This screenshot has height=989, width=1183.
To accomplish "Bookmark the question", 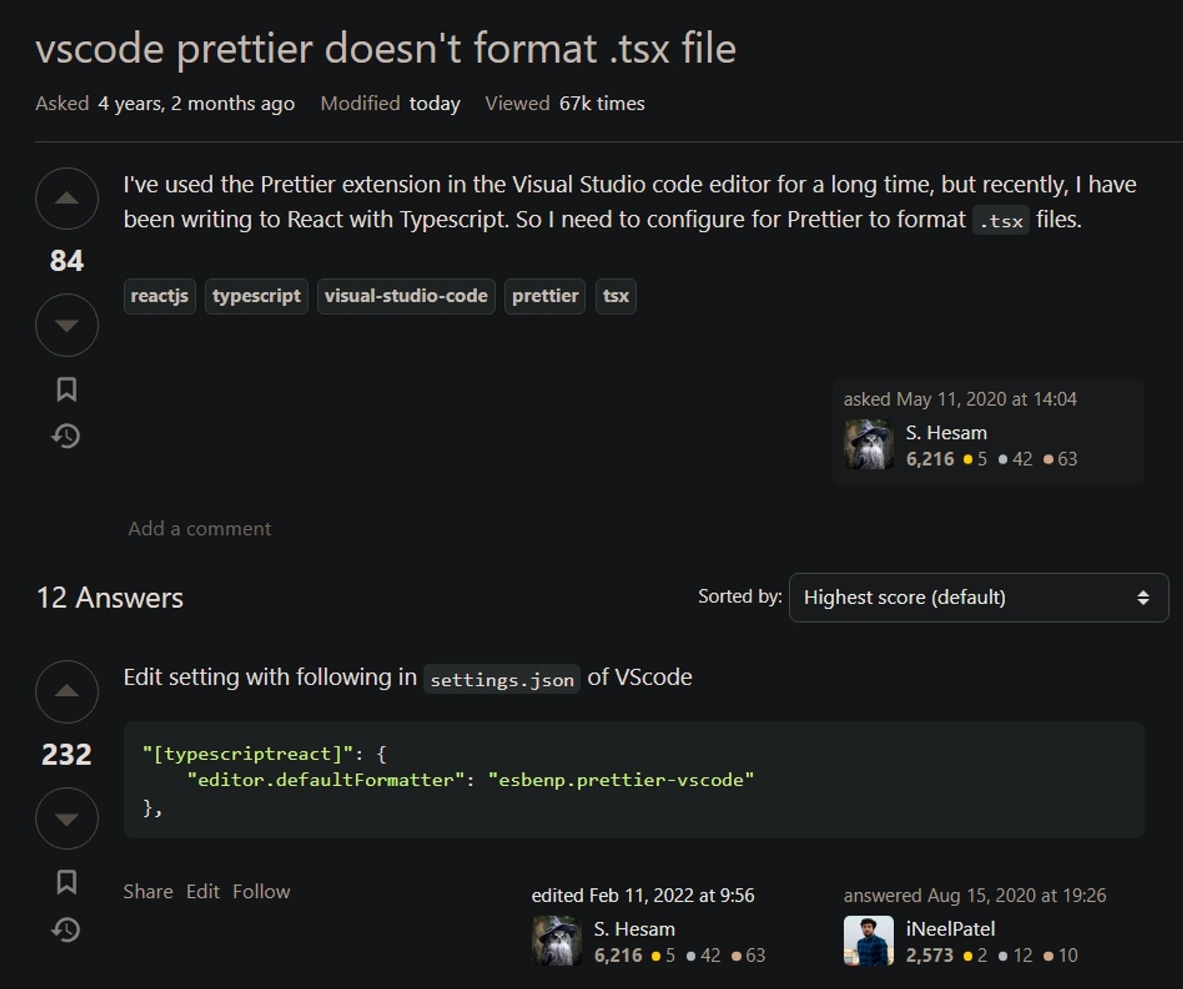I will (67, 390).
